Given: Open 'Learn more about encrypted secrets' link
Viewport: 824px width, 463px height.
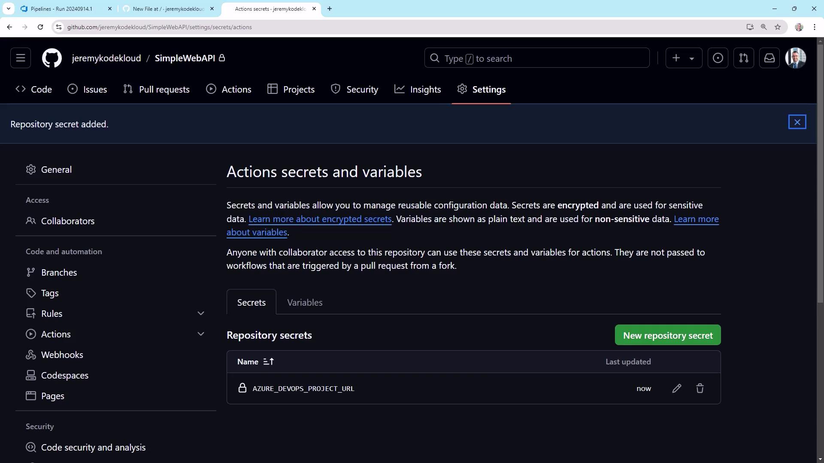Looking at the screenshot, I should pyautogui.click(x=320, y=219).
